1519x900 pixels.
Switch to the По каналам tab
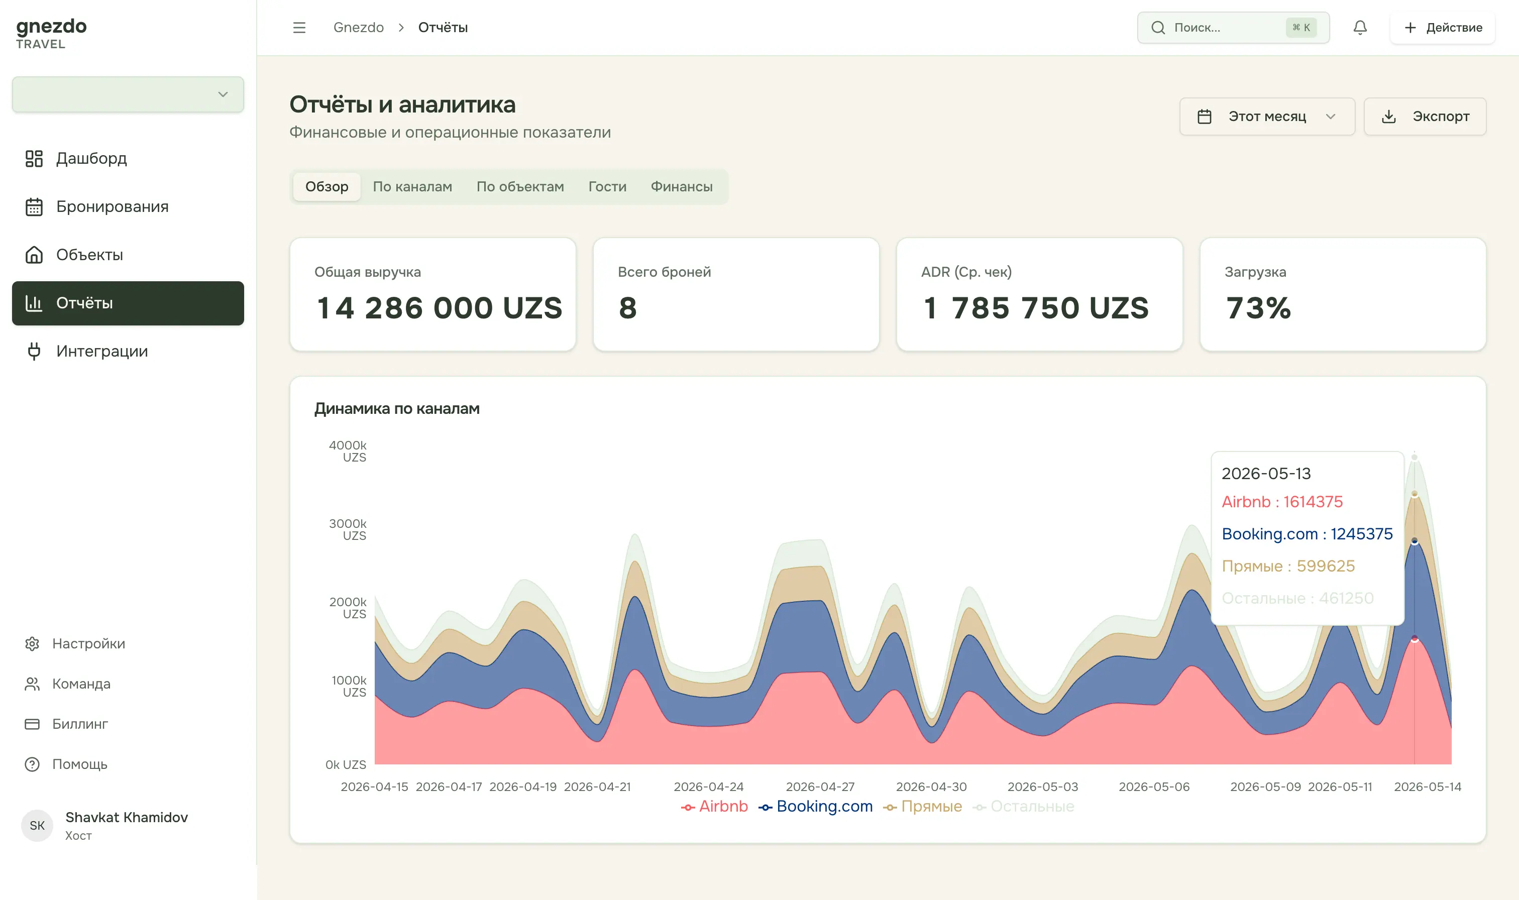pos(412,186)
